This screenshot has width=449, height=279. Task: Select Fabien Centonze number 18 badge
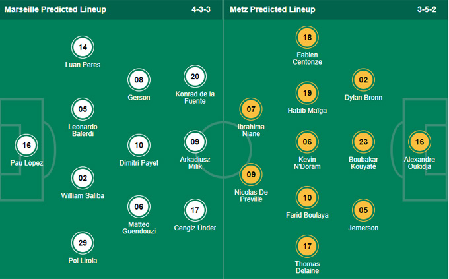tap(307, 38)
